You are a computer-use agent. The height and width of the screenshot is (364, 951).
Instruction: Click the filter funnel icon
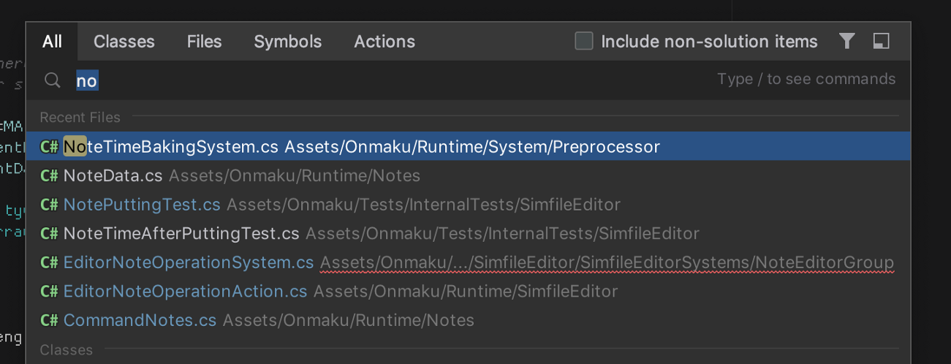pyautogui.click(x=846, y=42)
